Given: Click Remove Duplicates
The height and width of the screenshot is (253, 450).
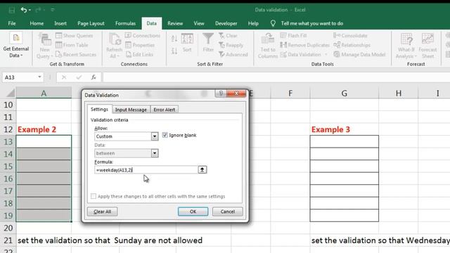Looking at the screenshot, I should pos(304,45).
